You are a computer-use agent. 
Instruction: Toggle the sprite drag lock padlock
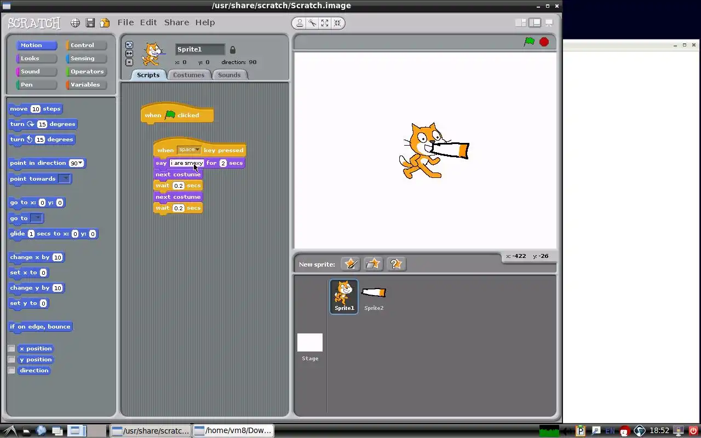tap(232, 50)
